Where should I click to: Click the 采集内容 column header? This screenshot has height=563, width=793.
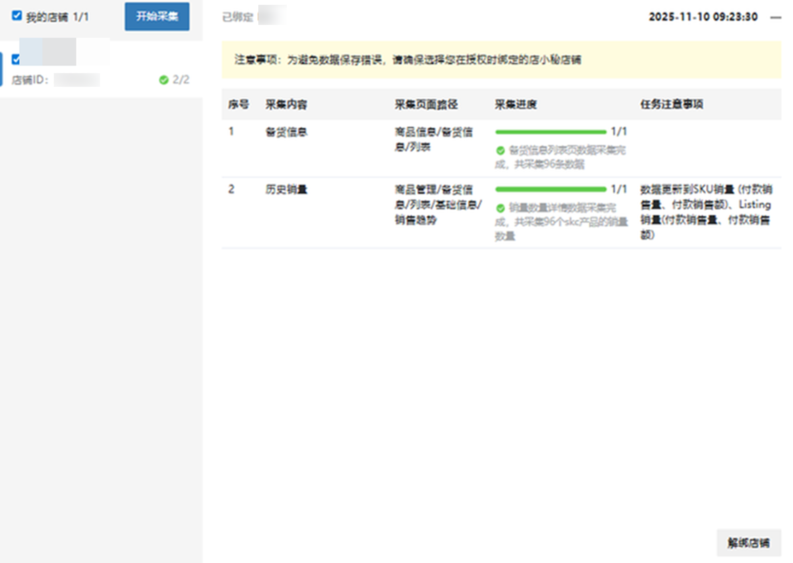(286, 105)
